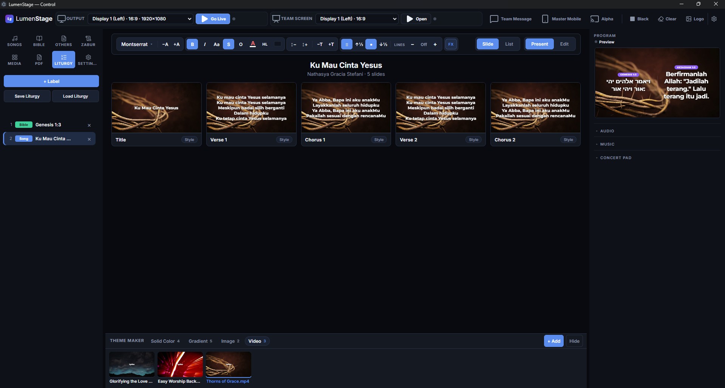Increase font size with +A
Screen dimensions: 725x388
pos(176,44)
